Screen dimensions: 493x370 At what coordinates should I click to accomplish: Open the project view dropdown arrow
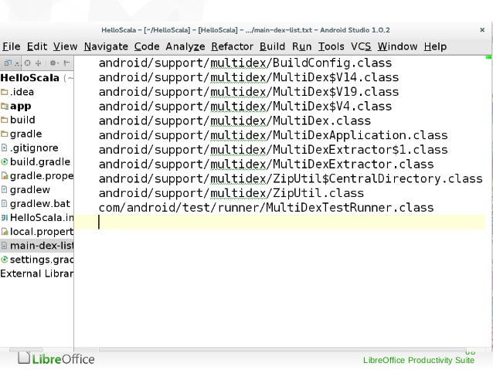coord(17,64)
